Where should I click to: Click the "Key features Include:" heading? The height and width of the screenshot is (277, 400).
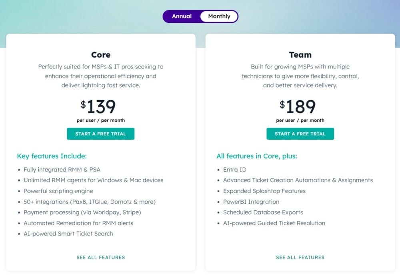[x=52, y=156]
